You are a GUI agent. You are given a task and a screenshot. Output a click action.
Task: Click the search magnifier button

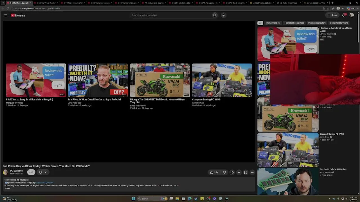tap(215, 15)
